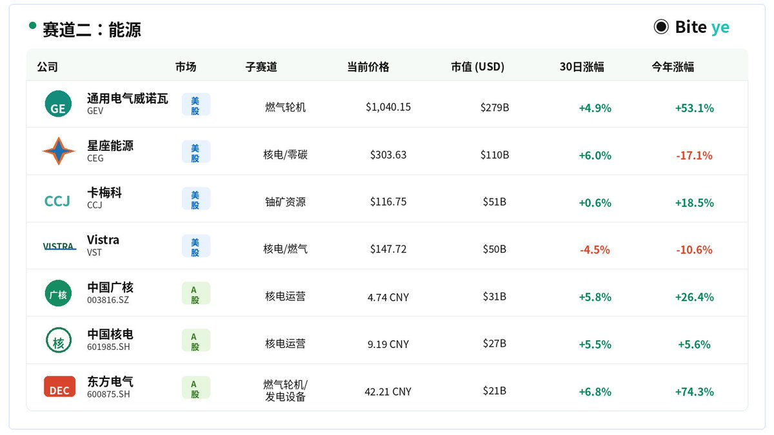This screenshot has height=435, width=774.
Task: Click the $51B market cap value
Action: coord(495,202)
